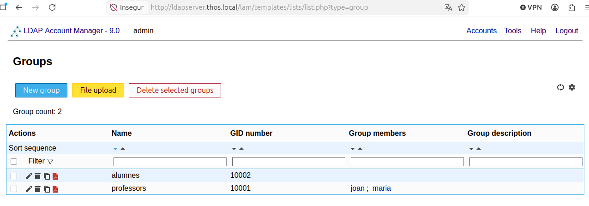
Task: Delete the alumnes group via trash icon
Action: coord(37,176)
